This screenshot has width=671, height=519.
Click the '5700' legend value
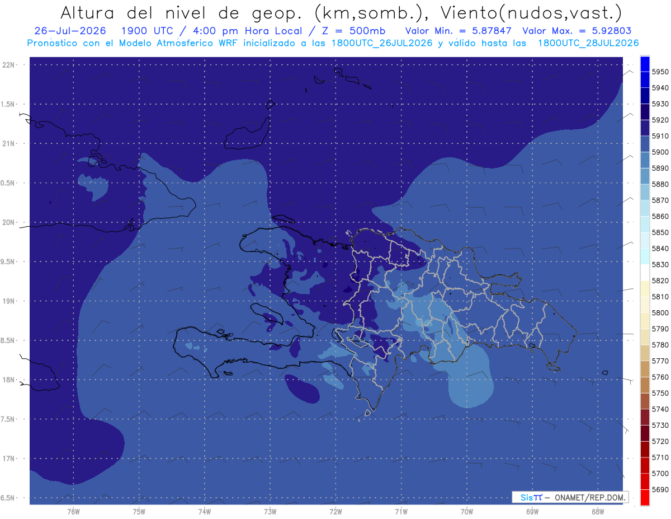660,474
